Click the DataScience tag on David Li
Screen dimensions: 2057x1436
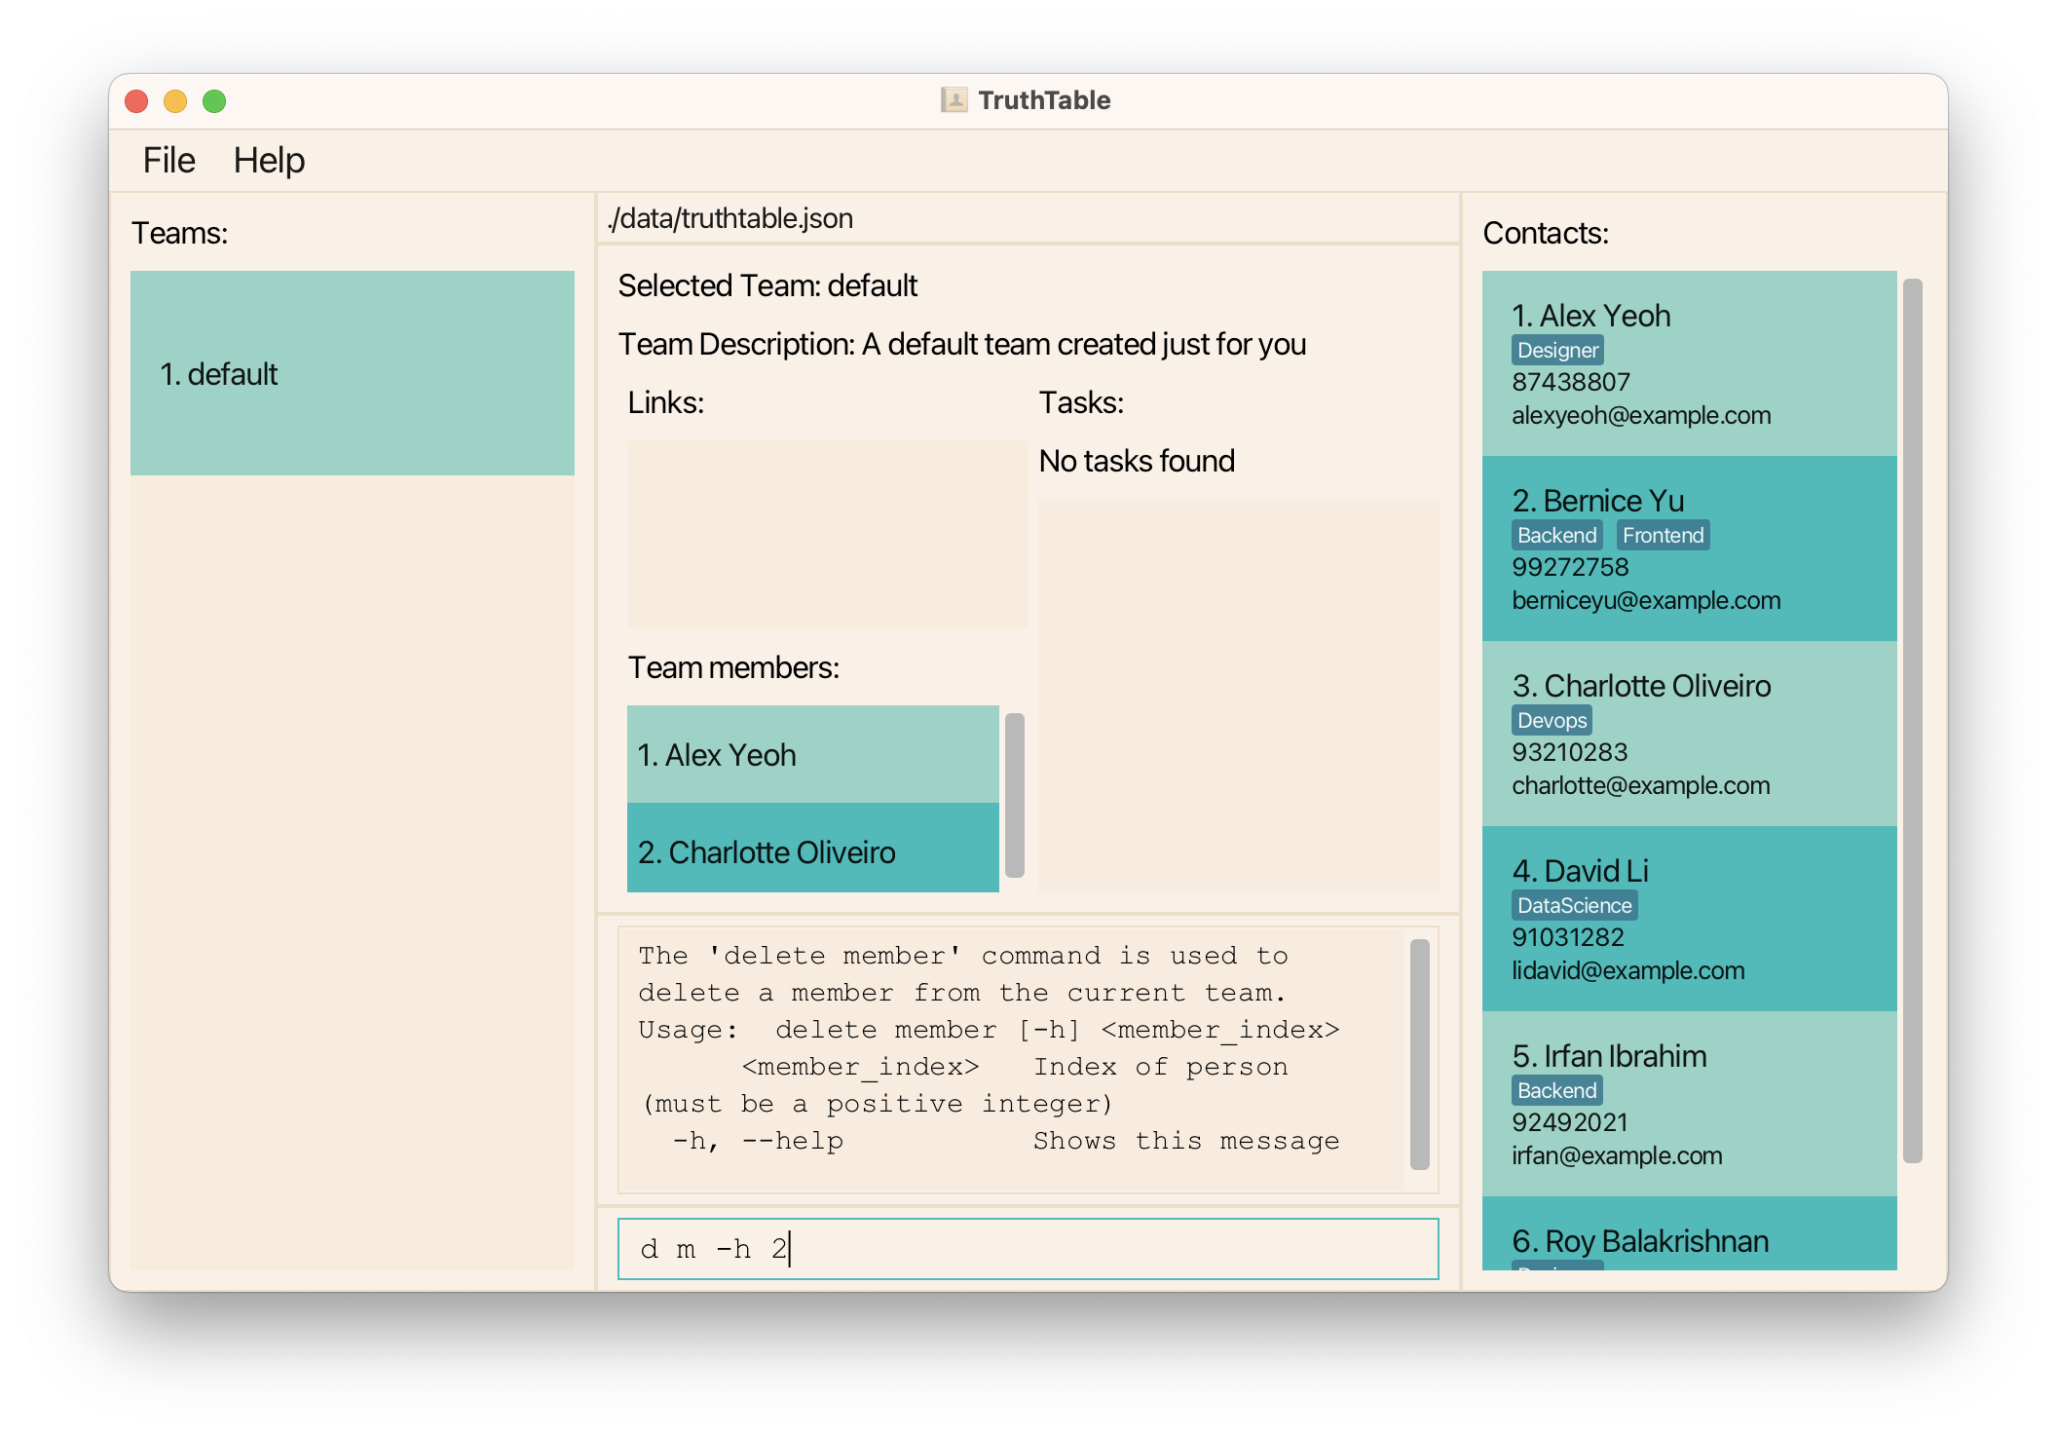[x=1573, y=905]
